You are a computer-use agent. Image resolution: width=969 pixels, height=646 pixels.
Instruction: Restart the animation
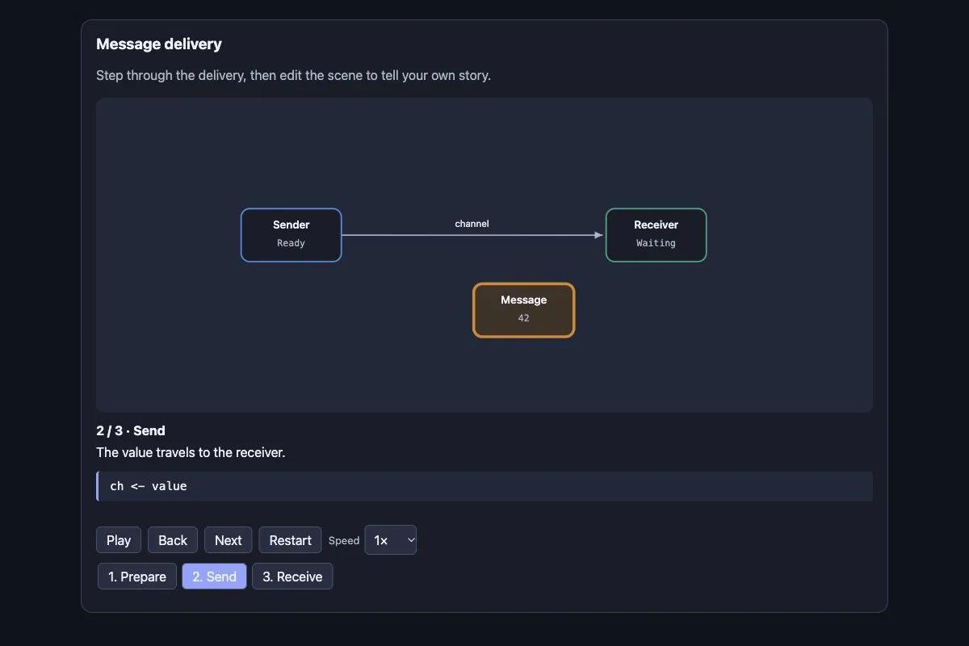(x=290, y=540)
